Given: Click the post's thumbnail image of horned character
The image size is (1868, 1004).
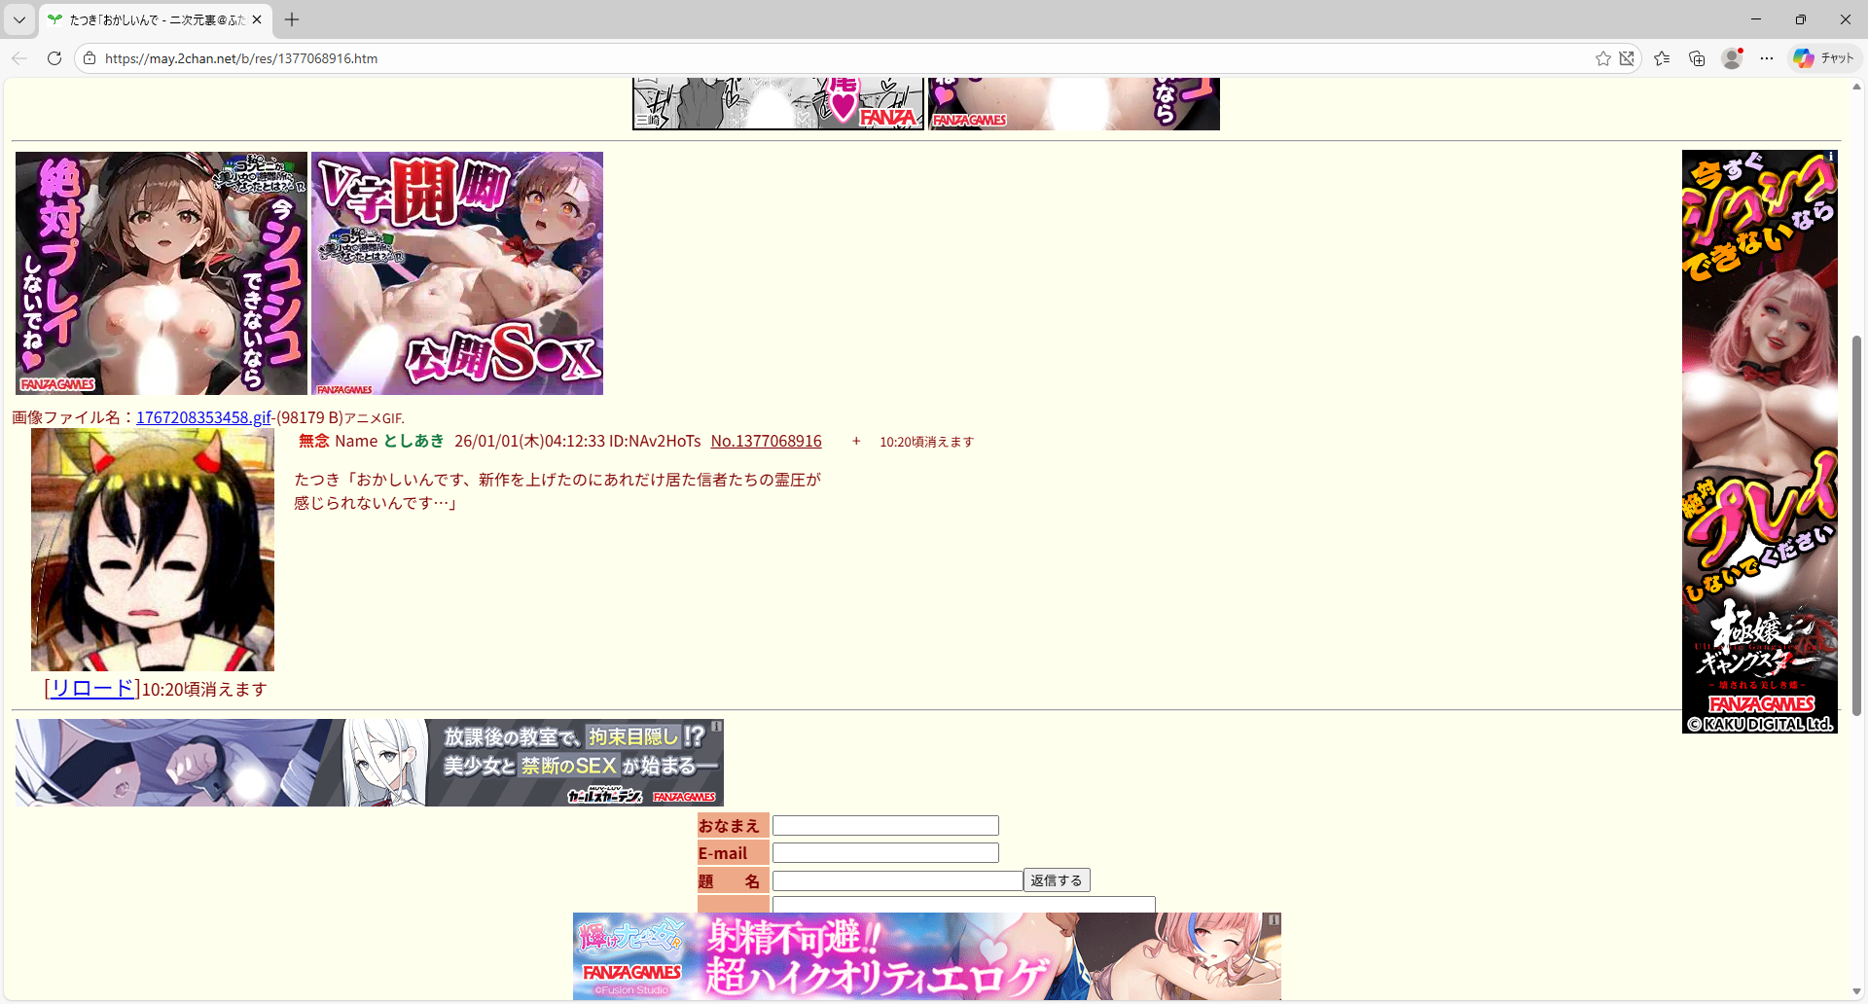Looking at the screenshot, I should click(x=153, y=550).
